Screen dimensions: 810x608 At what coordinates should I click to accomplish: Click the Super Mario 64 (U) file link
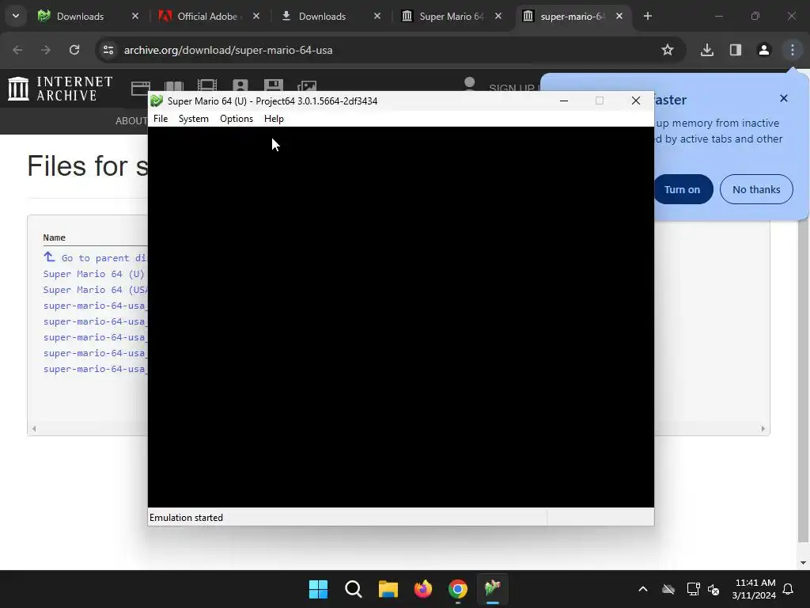(x=94, y=274)
